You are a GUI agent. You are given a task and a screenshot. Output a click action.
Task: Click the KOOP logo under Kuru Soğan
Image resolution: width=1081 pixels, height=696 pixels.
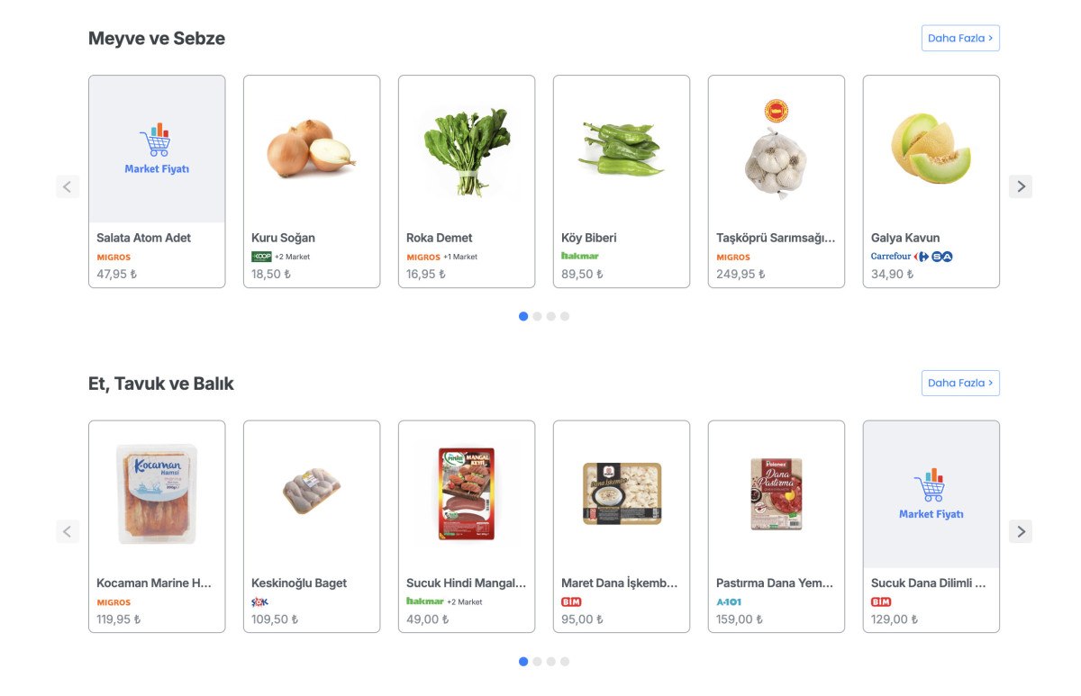[261, 257]
